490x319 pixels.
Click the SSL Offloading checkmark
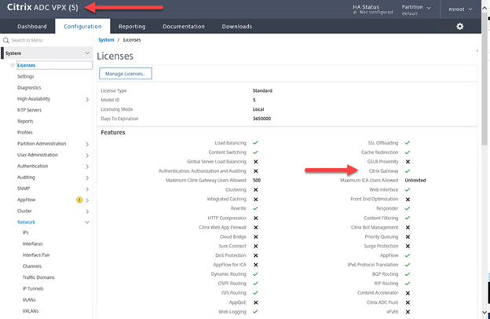(408, 143)
